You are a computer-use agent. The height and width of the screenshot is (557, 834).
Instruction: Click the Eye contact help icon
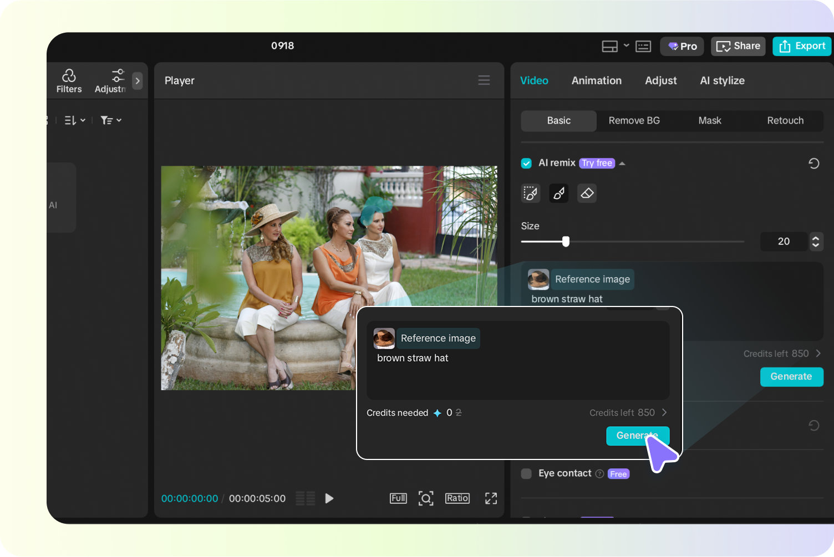(x=599, y=474)
